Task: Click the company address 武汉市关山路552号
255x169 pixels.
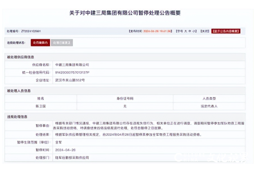Action: pos(69,80)
